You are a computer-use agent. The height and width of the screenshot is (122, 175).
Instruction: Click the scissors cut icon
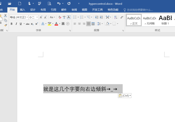pos(6,15)
